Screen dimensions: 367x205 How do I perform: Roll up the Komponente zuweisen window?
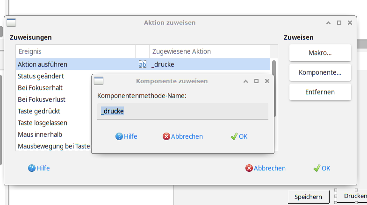pyautogui.click(x=245, y=81)
